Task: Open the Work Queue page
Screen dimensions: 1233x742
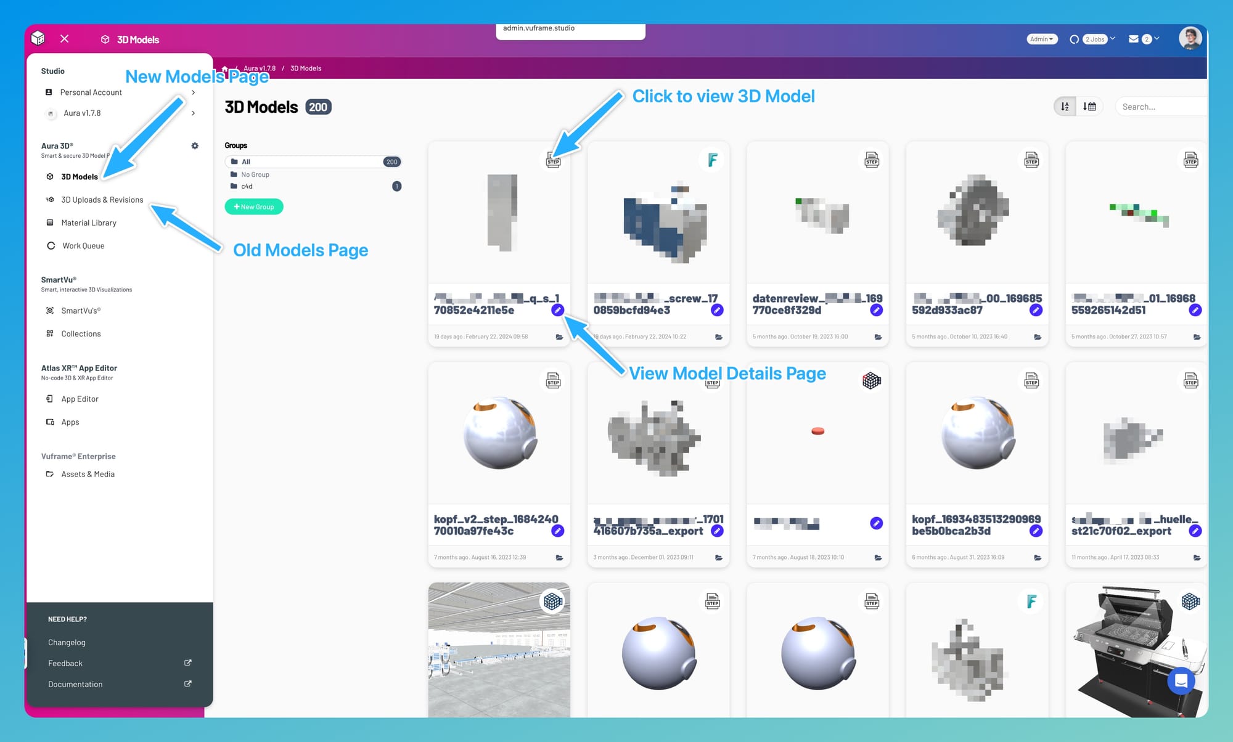Action: (x=83, y=246)
